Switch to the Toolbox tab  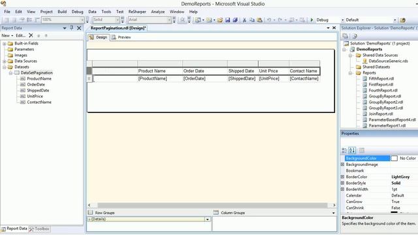point(39,229)
